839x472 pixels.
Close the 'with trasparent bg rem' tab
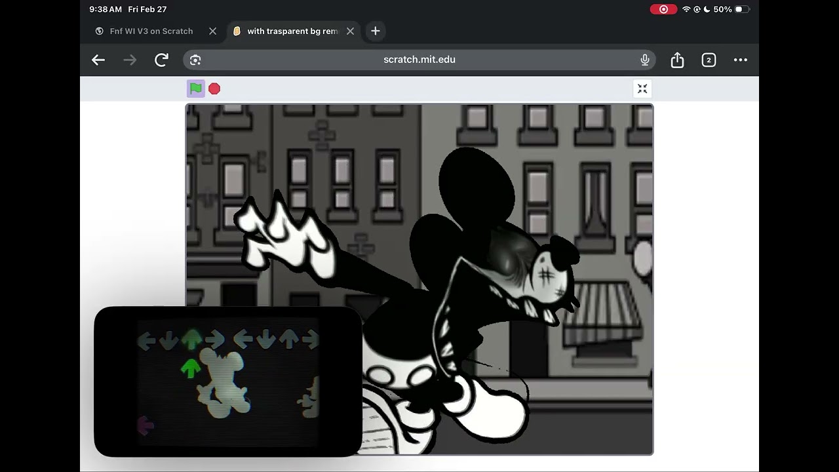point(350,31)
